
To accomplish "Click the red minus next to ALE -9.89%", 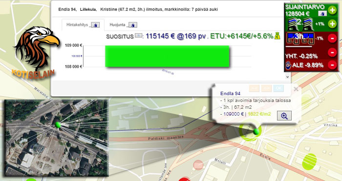I will (332, 65).
